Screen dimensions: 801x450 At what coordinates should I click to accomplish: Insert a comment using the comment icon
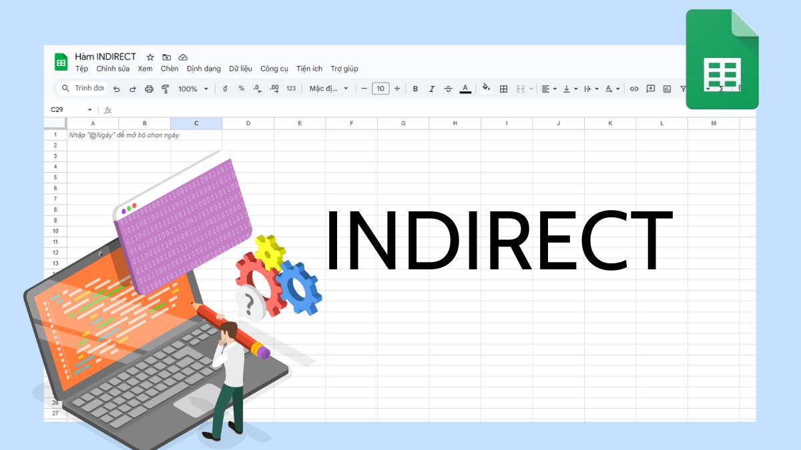(x=651, y=88)
